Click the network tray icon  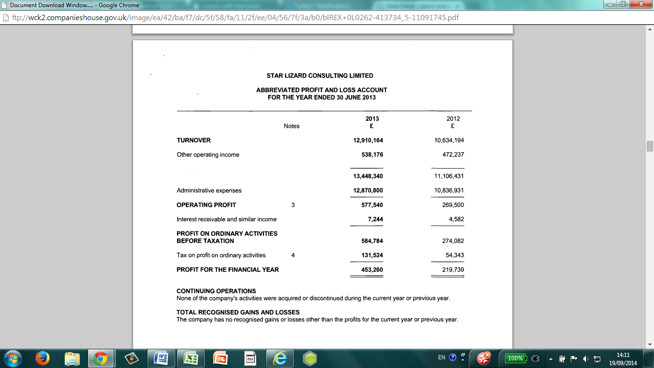(x=597, y=358)
